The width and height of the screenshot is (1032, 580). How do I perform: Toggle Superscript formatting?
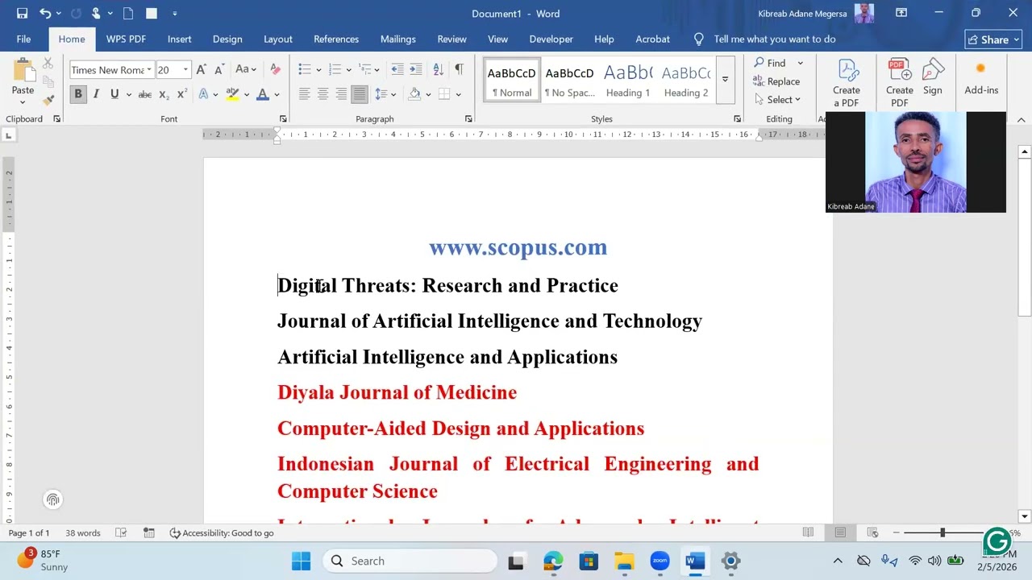pos(181,94)
